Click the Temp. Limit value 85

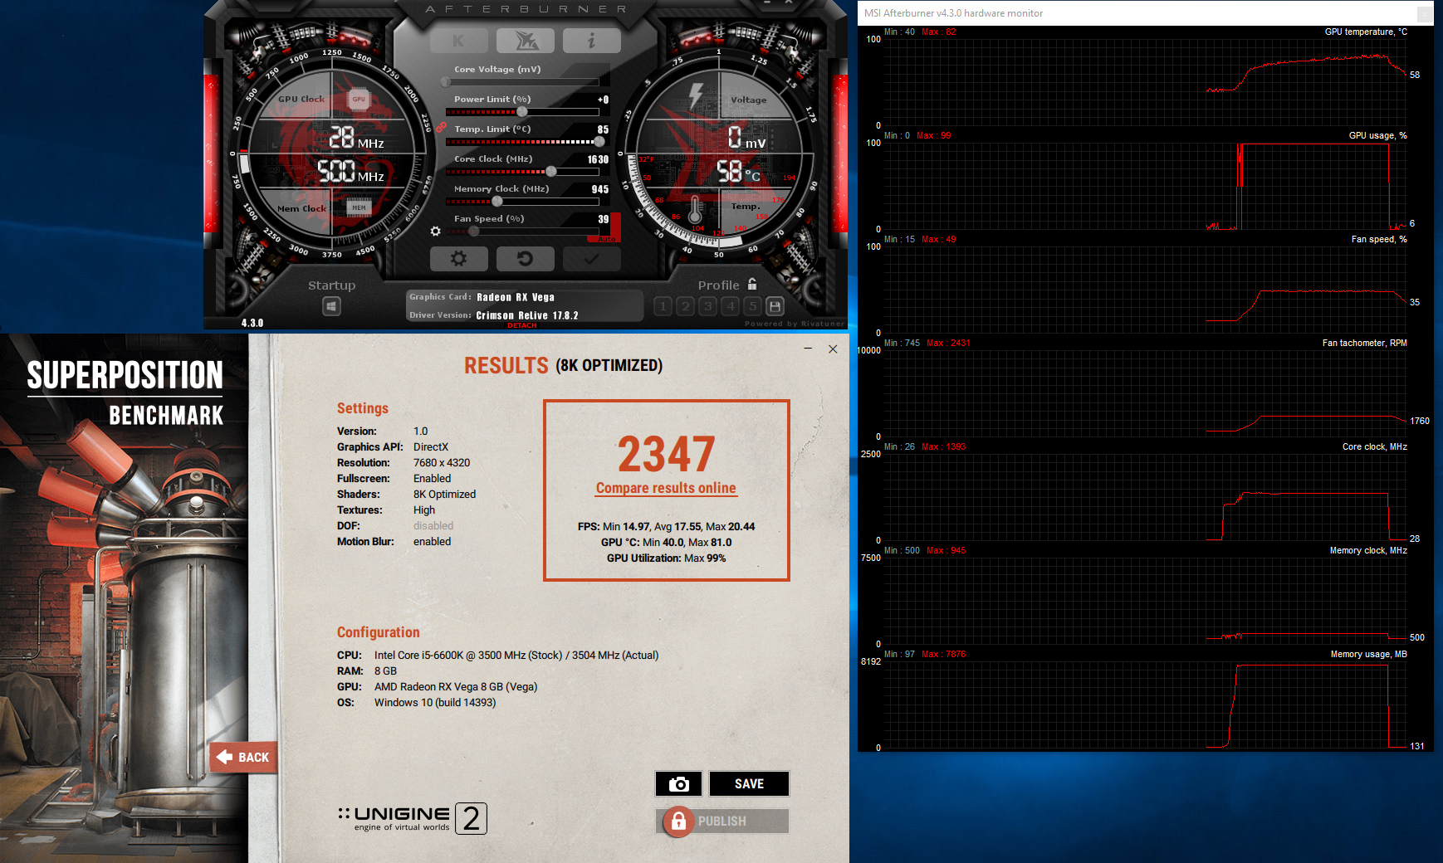pyautogui.click(x=603, y=129)
